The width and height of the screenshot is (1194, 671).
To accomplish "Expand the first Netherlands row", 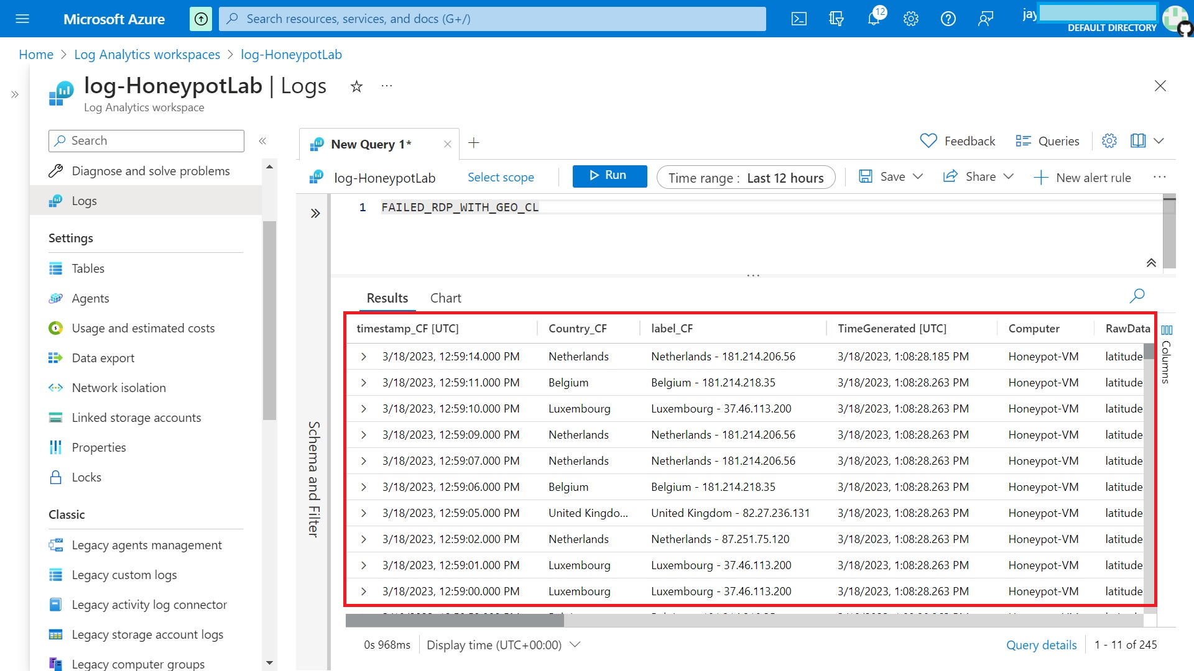I will 364,355.
